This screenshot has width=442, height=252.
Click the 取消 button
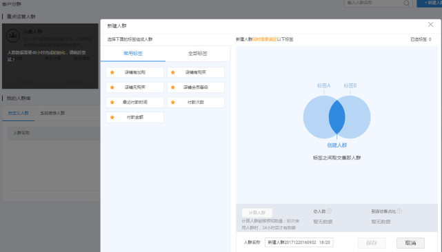(410, 243)
